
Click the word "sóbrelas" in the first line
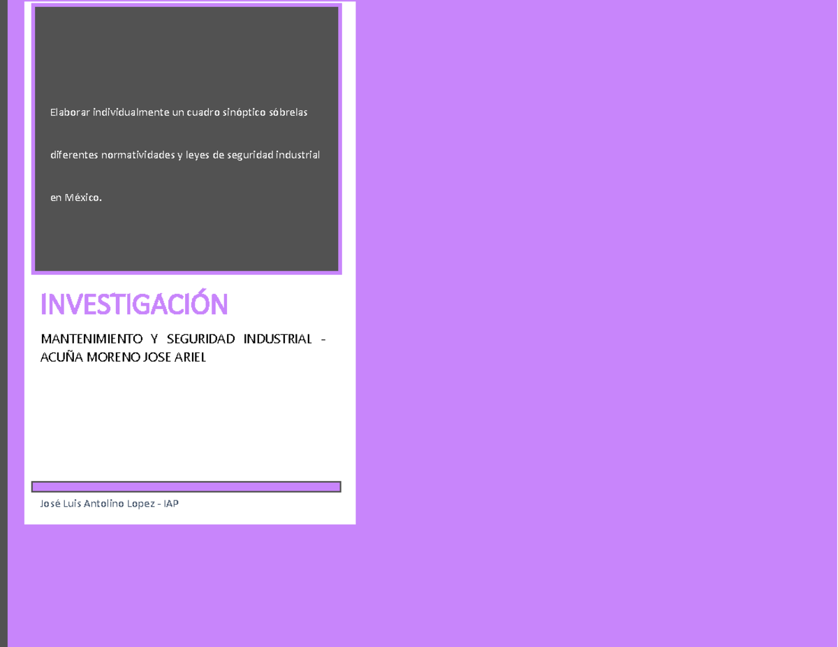288,112
